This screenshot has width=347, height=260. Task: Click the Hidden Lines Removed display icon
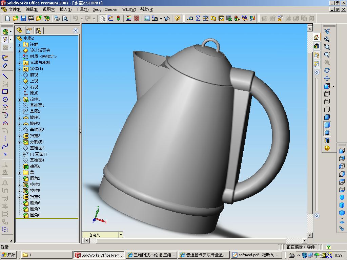tap(327, 109)
